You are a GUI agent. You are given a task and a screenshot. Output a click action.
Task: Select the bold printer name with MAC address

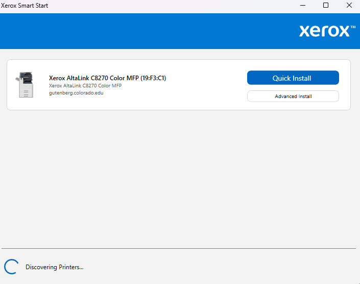click(107, 78)
